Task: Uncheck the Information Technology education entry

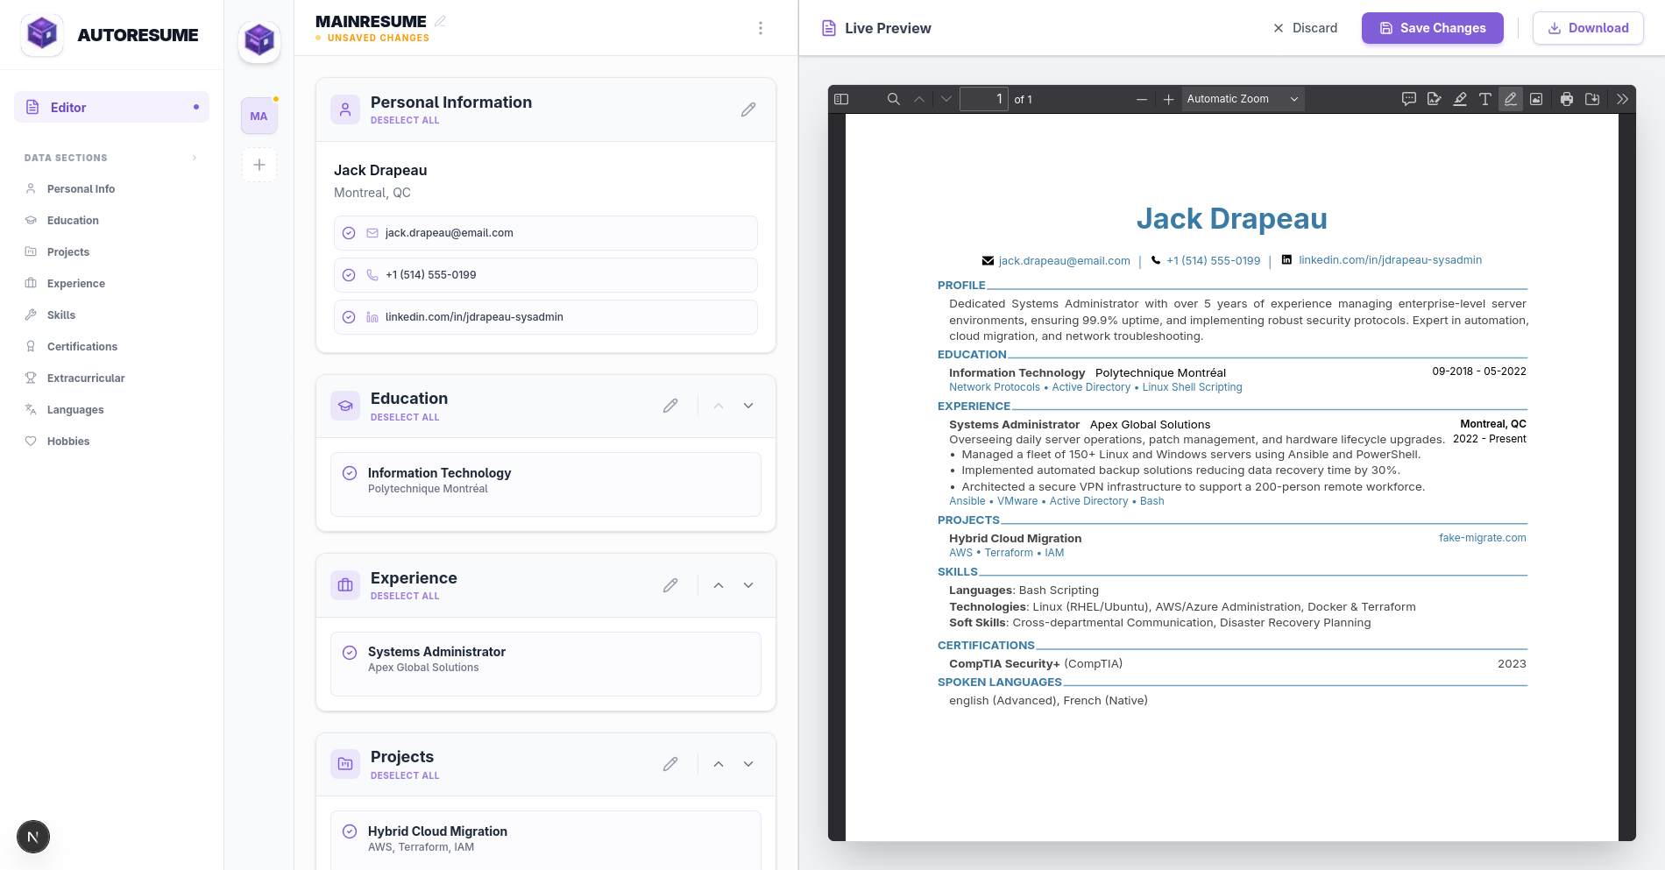Action: click(x=350, y=473)
